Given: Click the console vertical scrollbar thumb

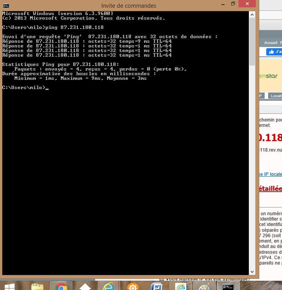Looking at the screenshot, I should coord(252,42).
